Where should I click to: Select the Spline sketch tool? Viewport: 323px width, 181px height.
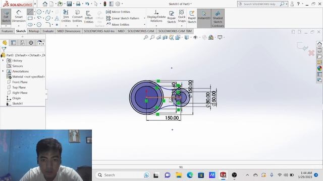[x=48, y=12]
